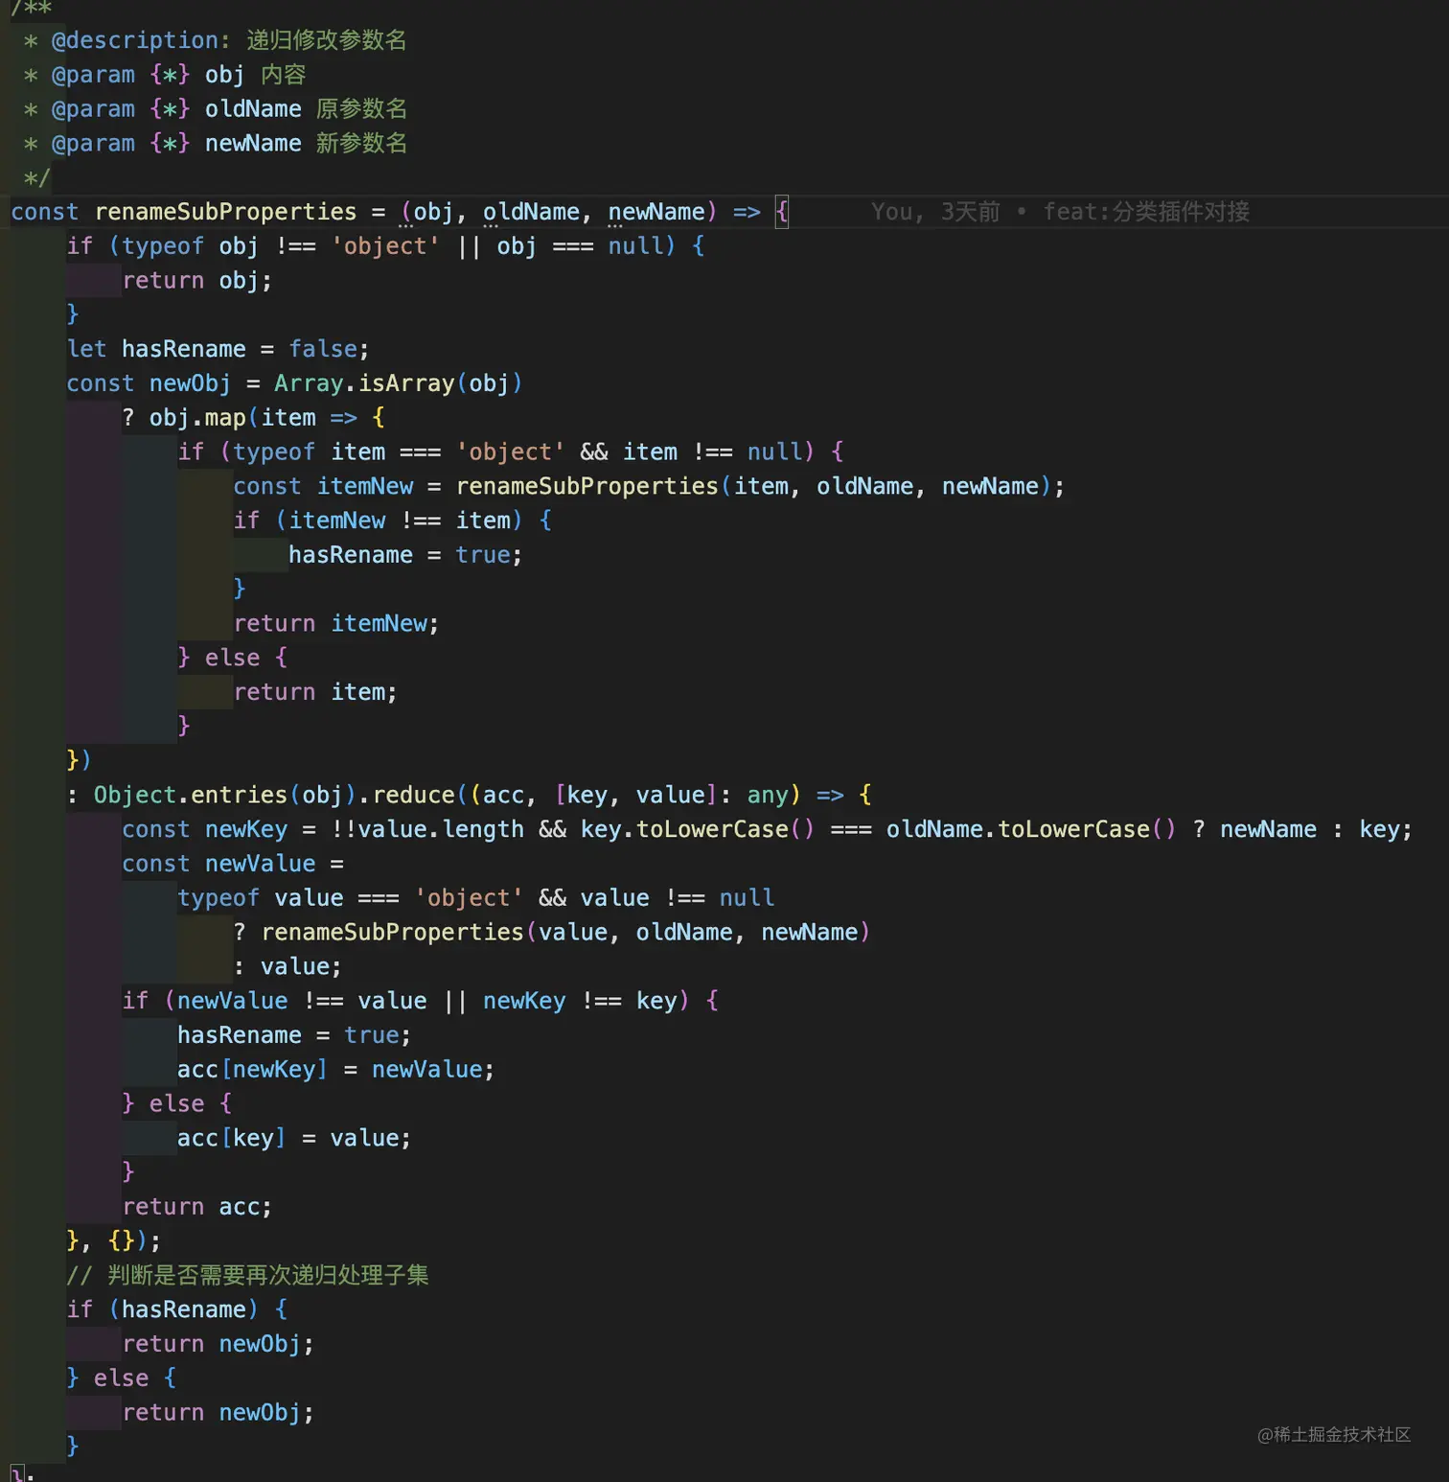The width and height of the screenshot is (1449, 1482).
Task: Click the function name renameSubProperties in its declaration
Action: point(225,212)
